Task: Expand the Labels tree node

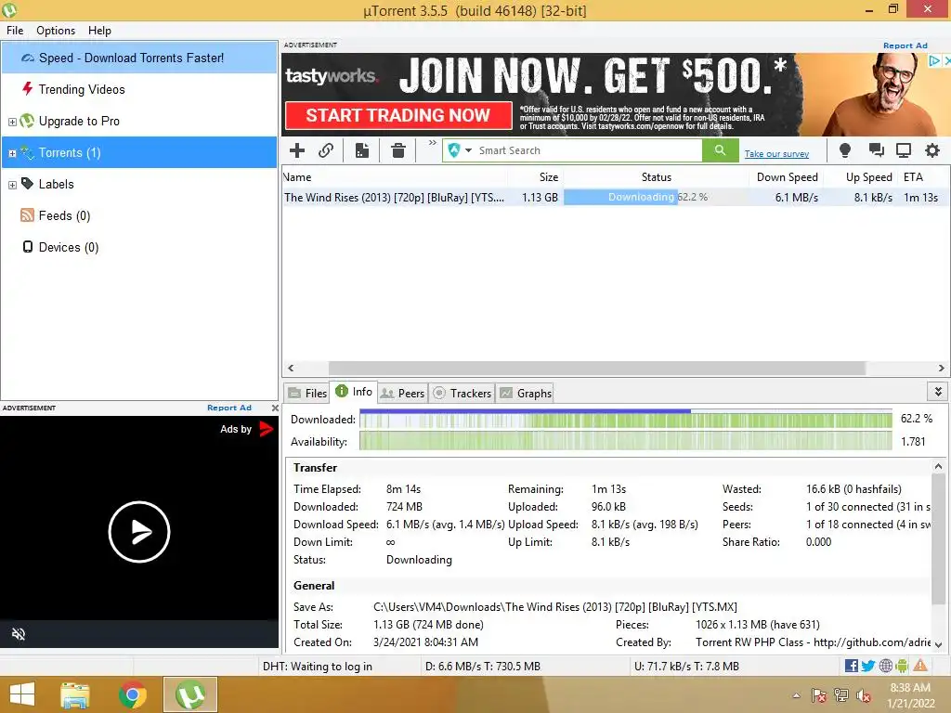Action: (12, 185)
